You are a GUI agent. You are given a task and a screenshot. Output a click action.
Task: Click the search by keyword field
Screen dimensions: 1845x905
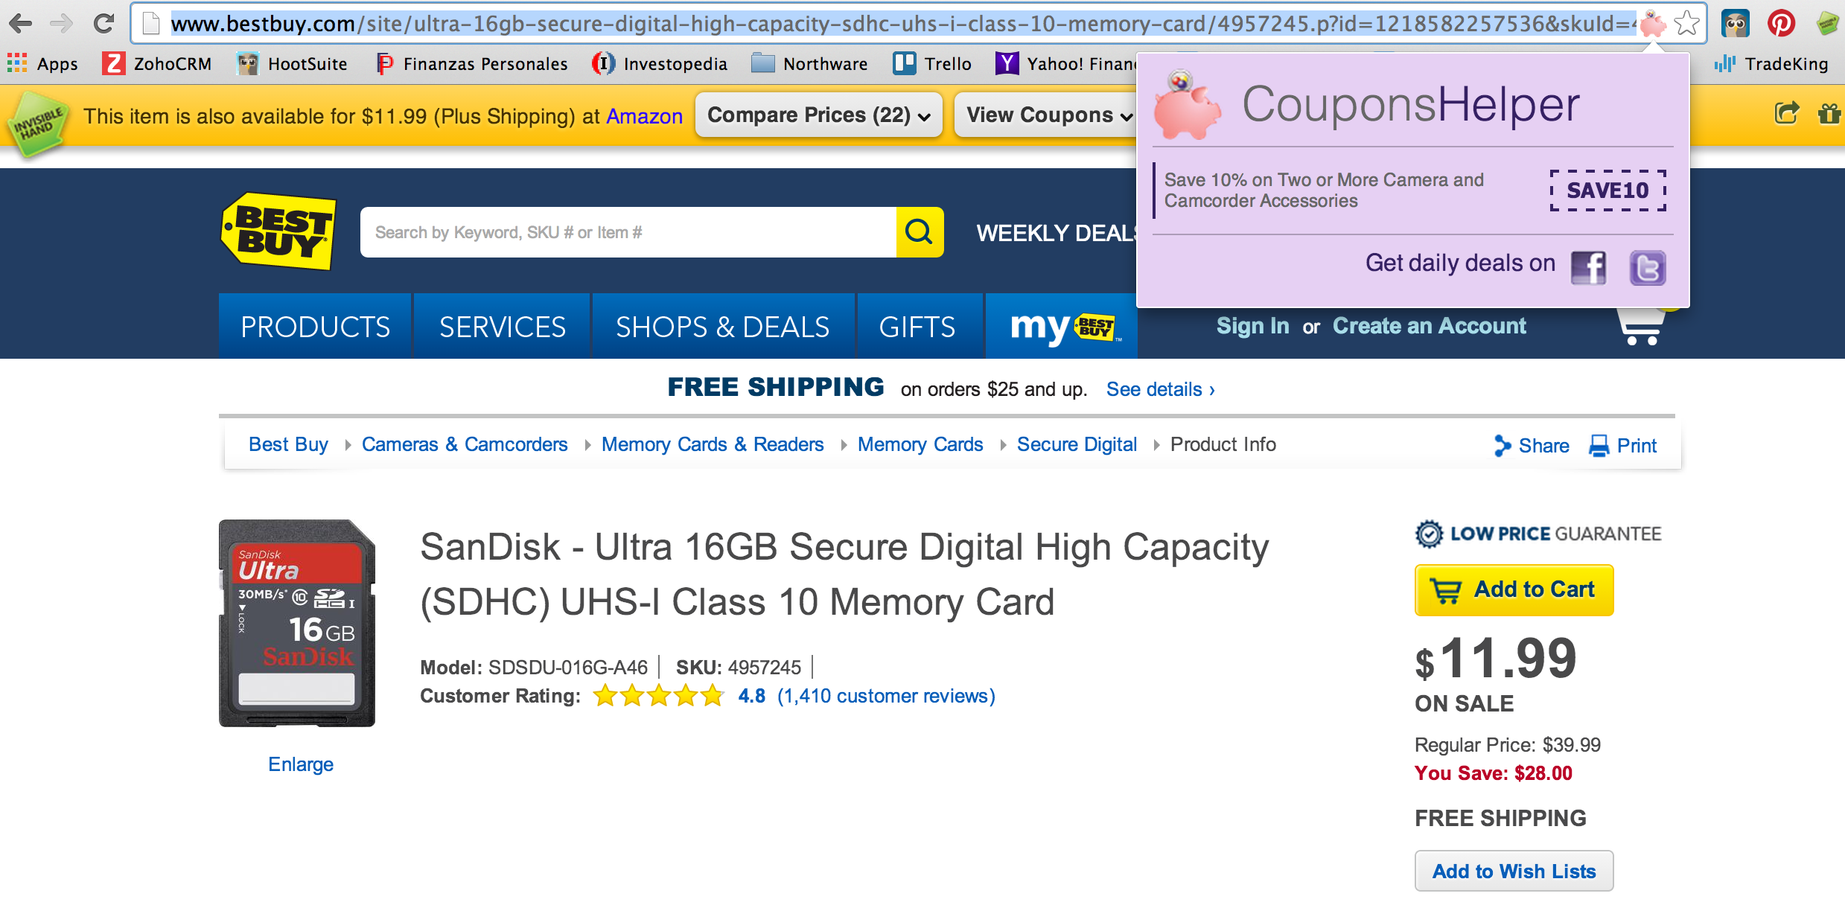coord(628,232)
